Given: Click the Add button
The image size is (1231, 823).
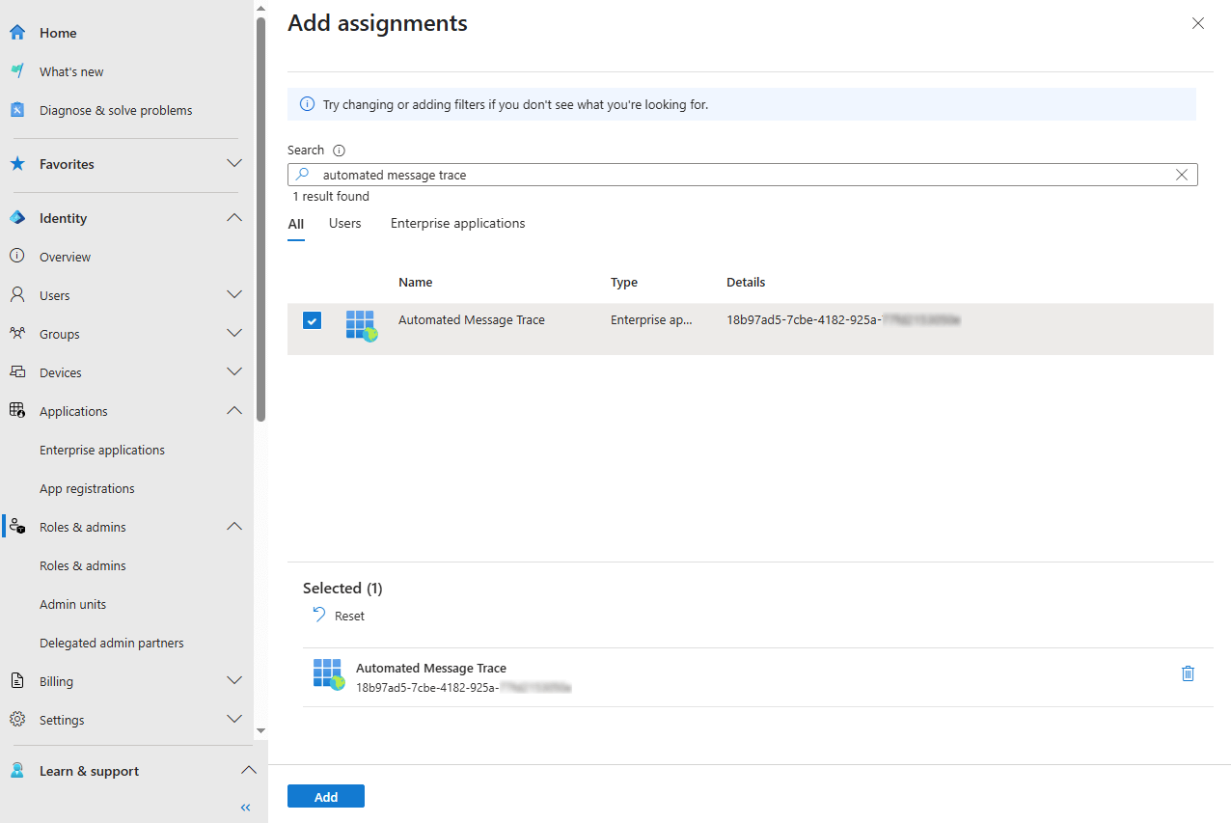Looking at the screenshot, I should click(x=326, y=796).
